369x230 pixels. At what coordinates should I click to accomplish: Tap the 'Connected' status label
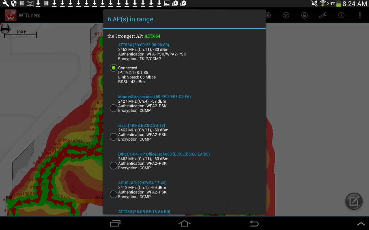(x=128, y=68)
